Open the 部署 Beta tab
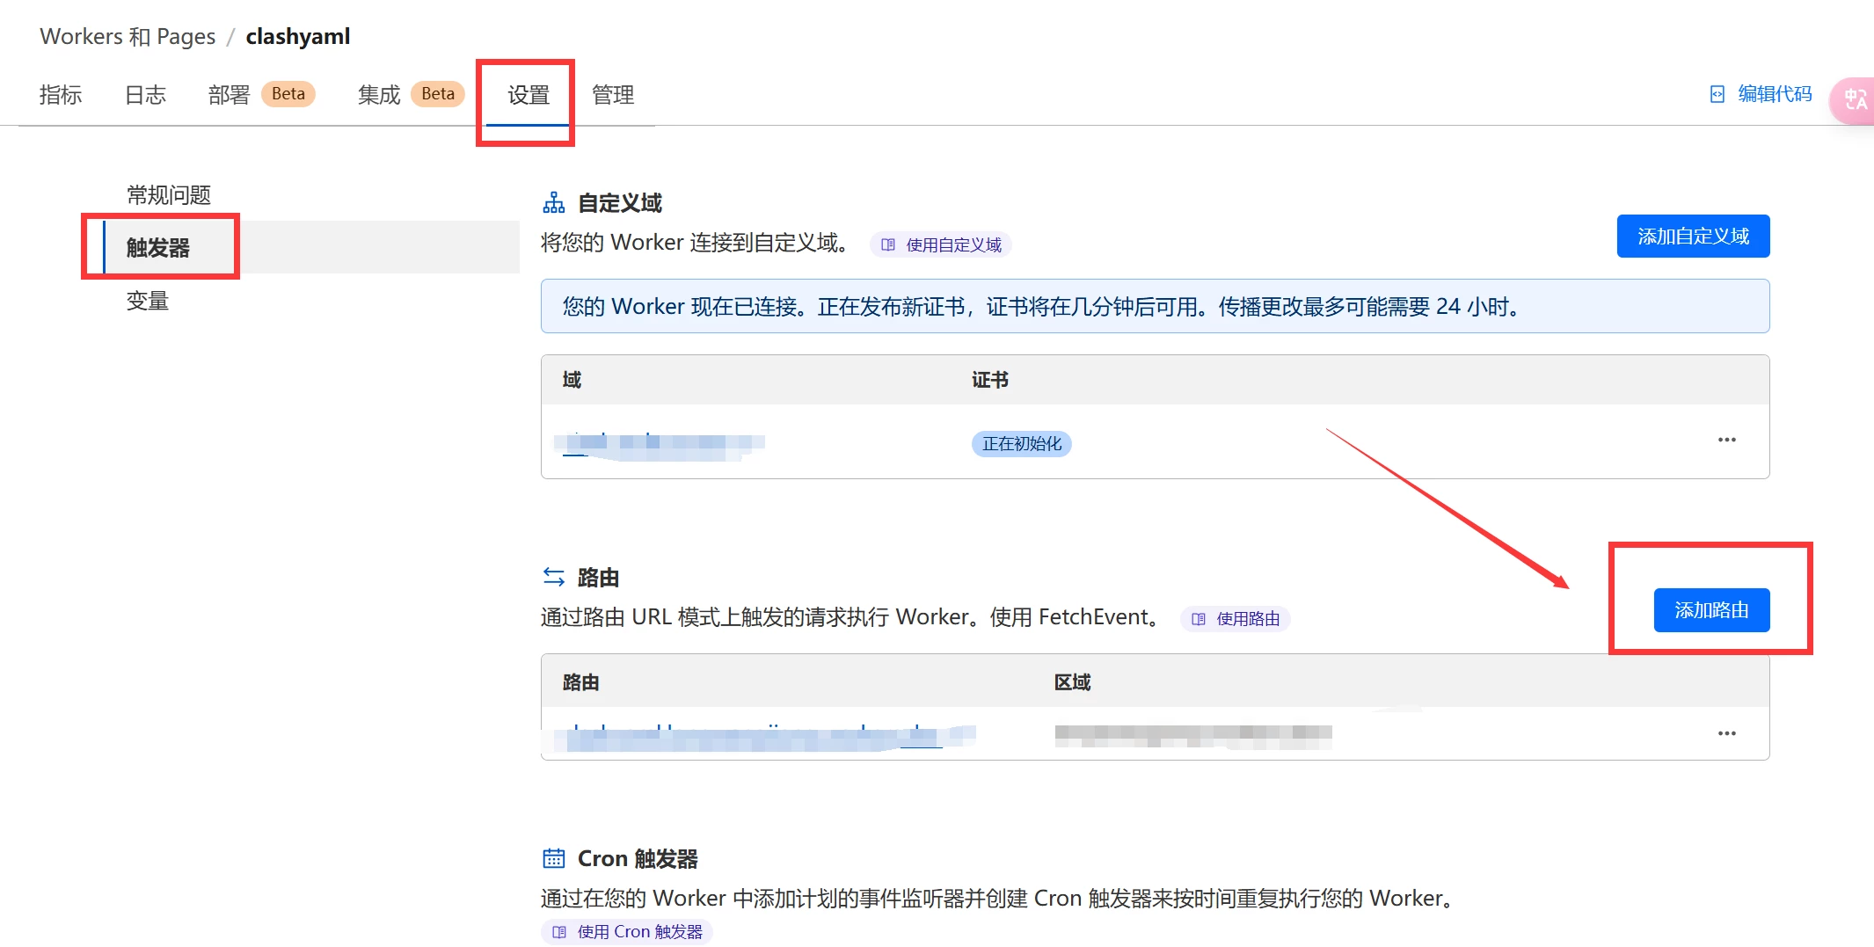Image resolution: width=1874 pixels, height=947 pixels. coord(260,95)
